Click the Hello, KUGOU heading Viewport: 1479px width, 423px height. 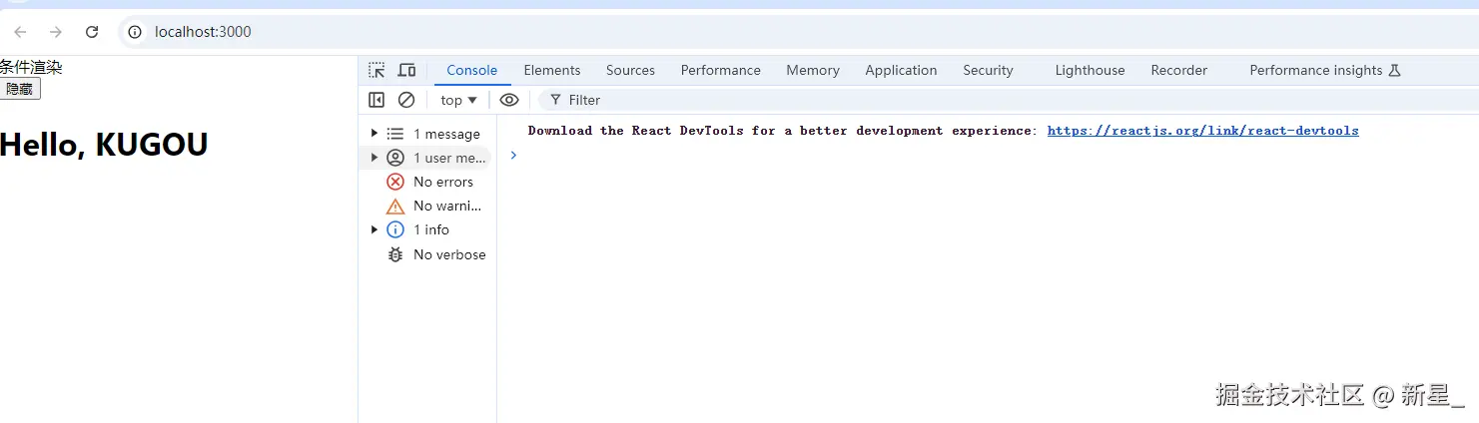(104, 145)
